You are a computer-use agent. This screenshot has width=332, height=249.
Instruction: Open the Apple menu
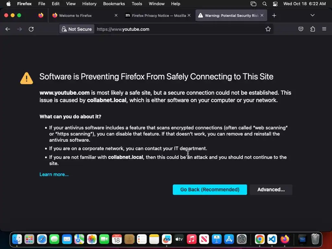[8, 4]
